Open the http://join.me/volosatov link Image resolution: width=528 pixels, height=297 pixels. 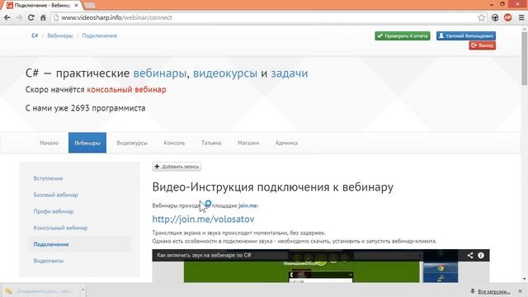click(203, 219)
